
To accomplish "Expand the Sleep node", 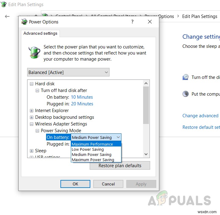I will [31, 151].
